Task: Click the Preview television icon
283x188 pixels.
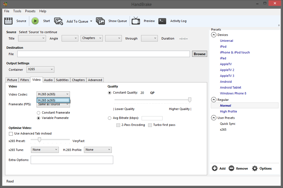Action: 136,21
